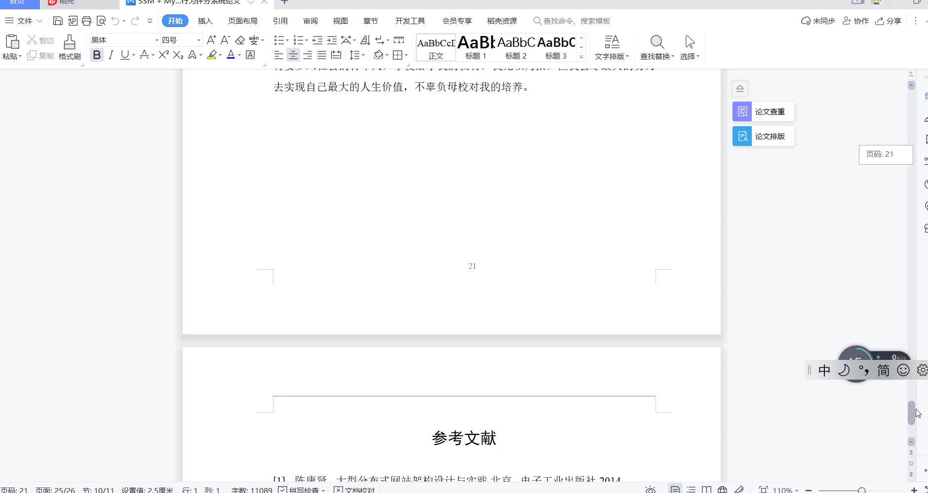Image resolution: width=928 pixels, height=493 pixels.
Task: Click the 分享 share button
Action: pyautogui.click(x=889, y=21)
